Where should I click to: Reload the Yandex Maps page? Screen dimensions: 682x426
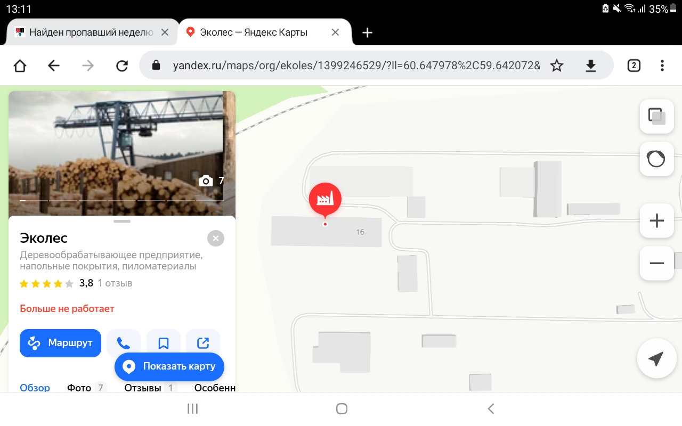(x=122, y=65)
